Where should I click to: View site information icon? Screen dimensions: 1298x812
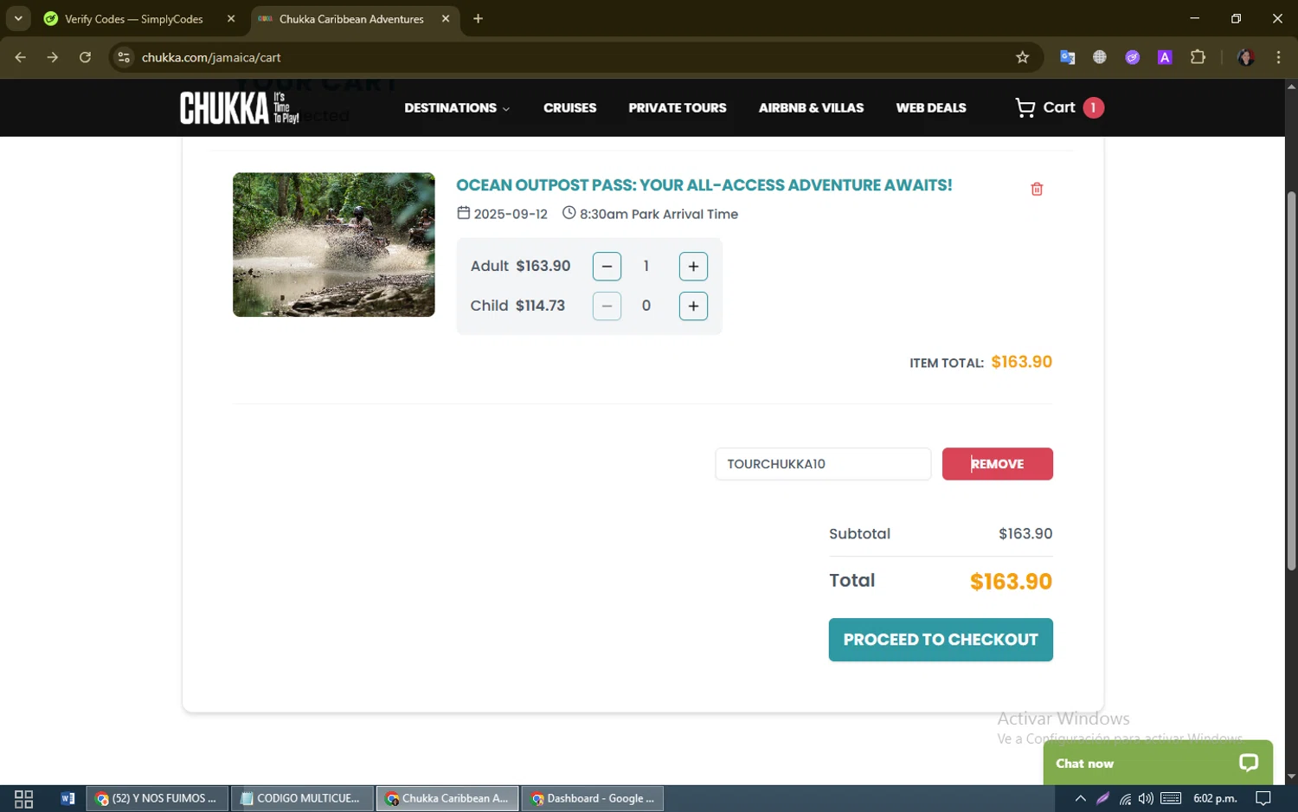tap(124, 57)
